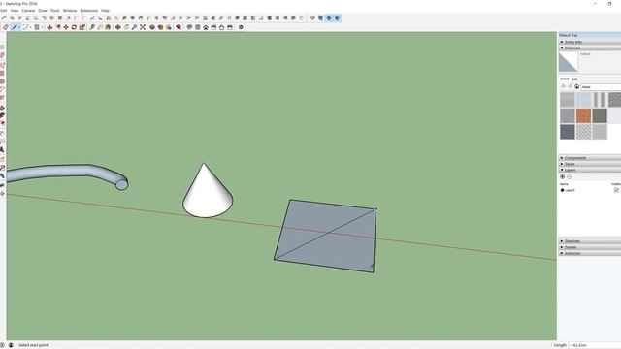Click the Delete Layer minus icon
The image size is (621, 349).
pyautogui.click(x=570, y=176)
